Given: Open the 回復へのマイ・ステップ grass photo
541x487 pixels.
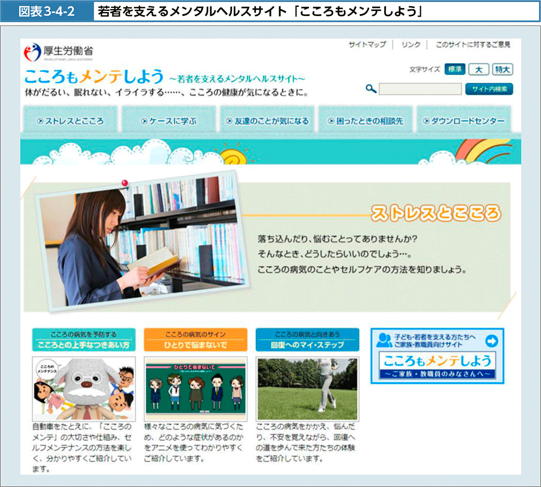Looking at the screenshot, I should click(x=307, y=388).
